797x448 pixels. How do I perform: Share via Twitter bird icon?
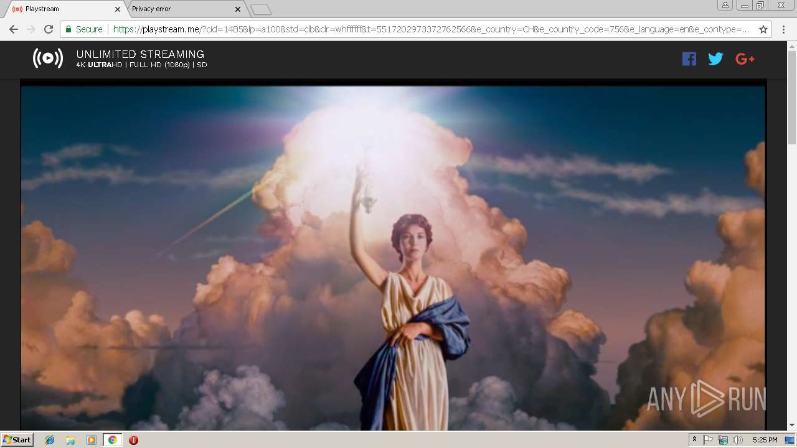pos(715,58)
